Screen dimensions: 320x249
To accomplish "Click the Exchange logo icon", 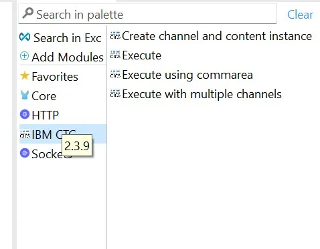I will (25, 37).
